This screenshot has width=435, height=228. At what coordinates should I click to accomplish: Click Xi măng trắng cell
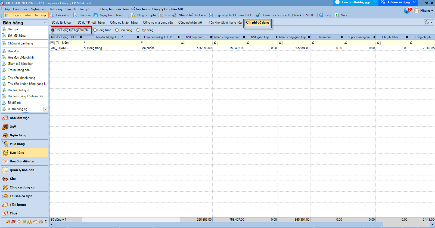110,48
